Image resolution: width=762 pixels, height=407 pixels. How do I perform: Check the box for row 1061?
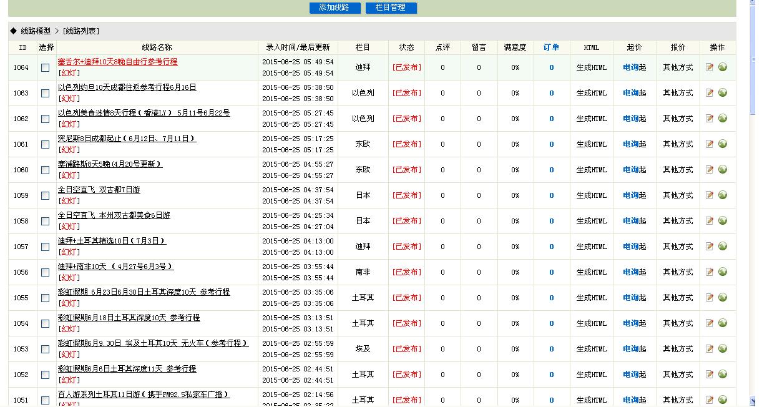coord(45,144)
